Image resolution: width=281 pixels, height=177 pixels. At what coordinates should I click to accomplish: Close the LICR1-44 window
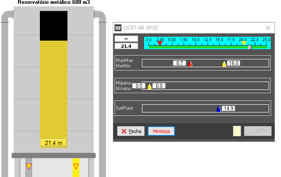pos(268,28)
